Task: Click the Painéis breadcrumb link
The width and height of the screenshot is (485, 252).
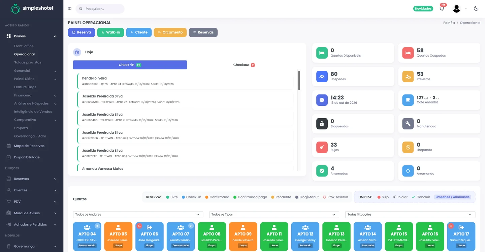Action: 449,23
